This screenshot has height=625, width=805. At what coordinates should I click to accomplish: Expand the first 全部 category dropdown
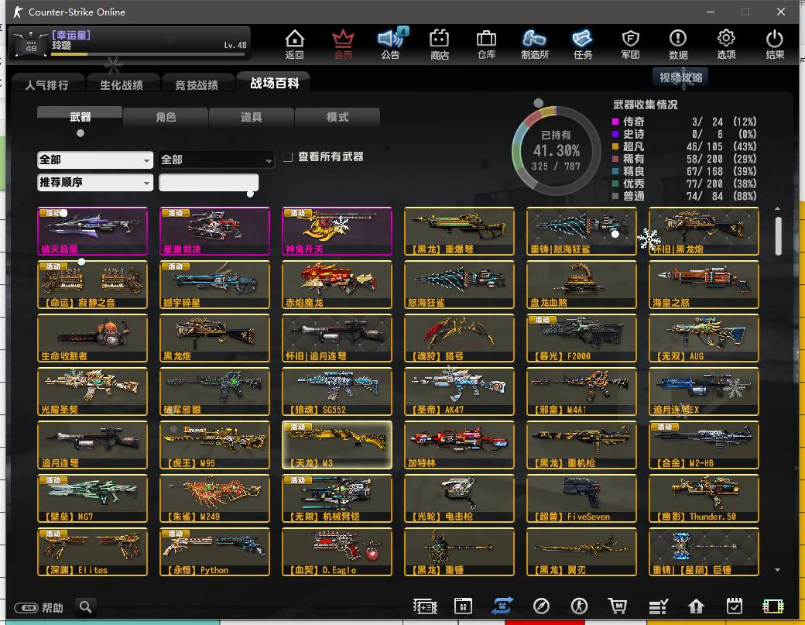click(95, 160)
